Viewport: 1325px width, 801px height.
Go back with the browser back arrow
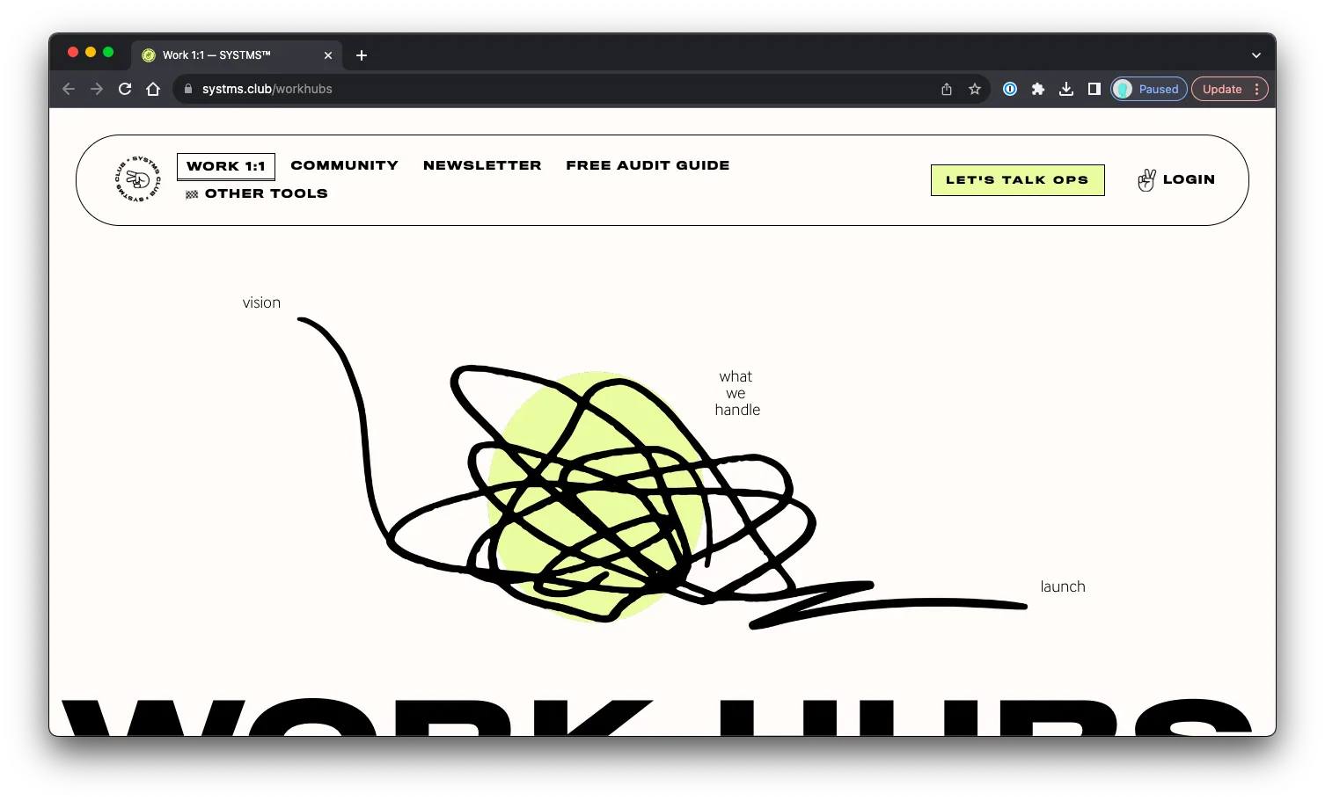coord(69,89)
